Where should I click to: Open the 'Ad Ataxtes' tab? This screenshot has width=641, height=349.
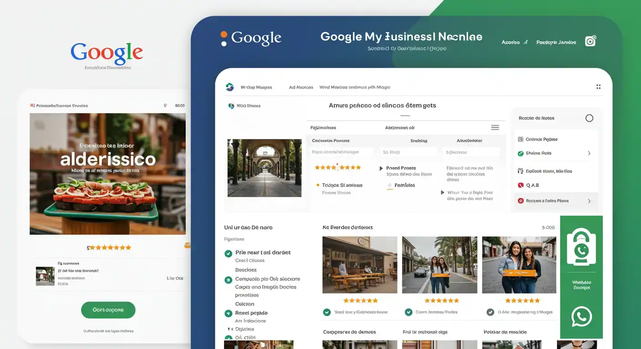(301, 87)
